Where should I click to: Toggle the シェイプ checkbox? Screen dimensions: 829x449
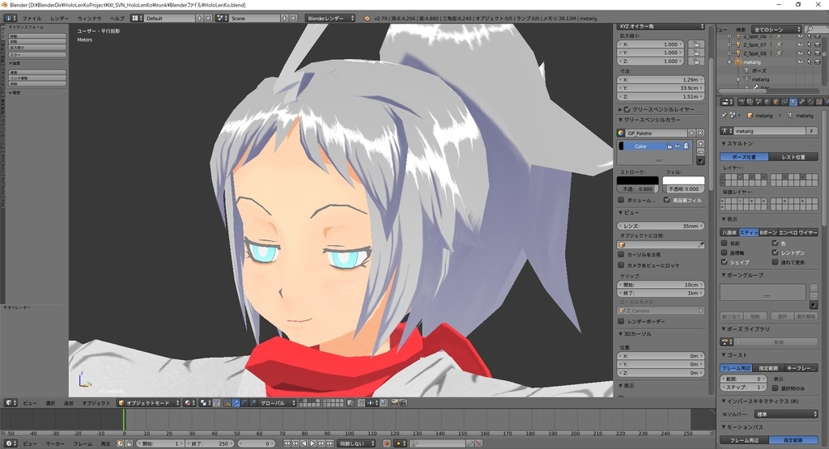[725, 262]
